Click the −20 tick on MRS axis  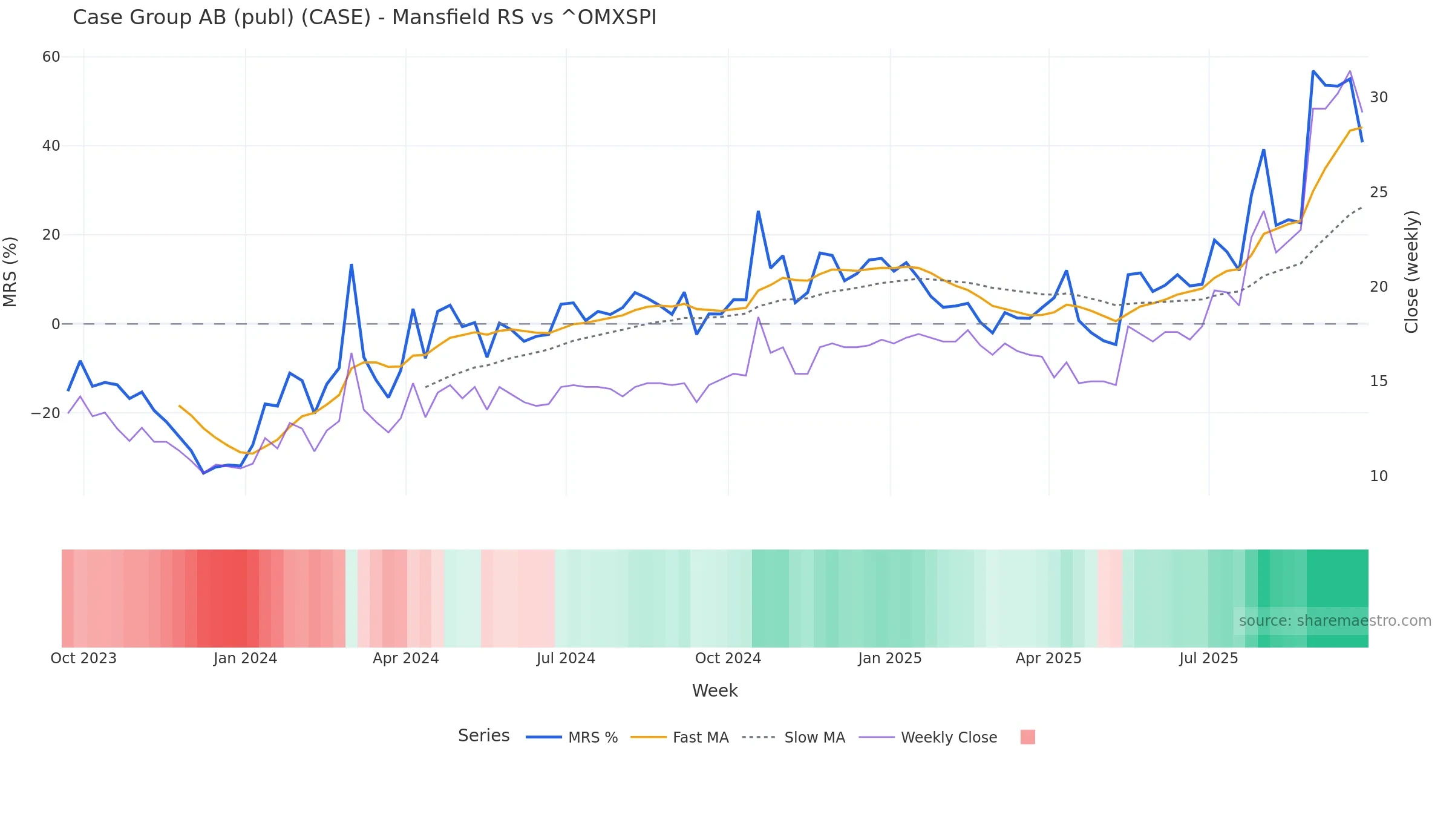tap(46, 413)
